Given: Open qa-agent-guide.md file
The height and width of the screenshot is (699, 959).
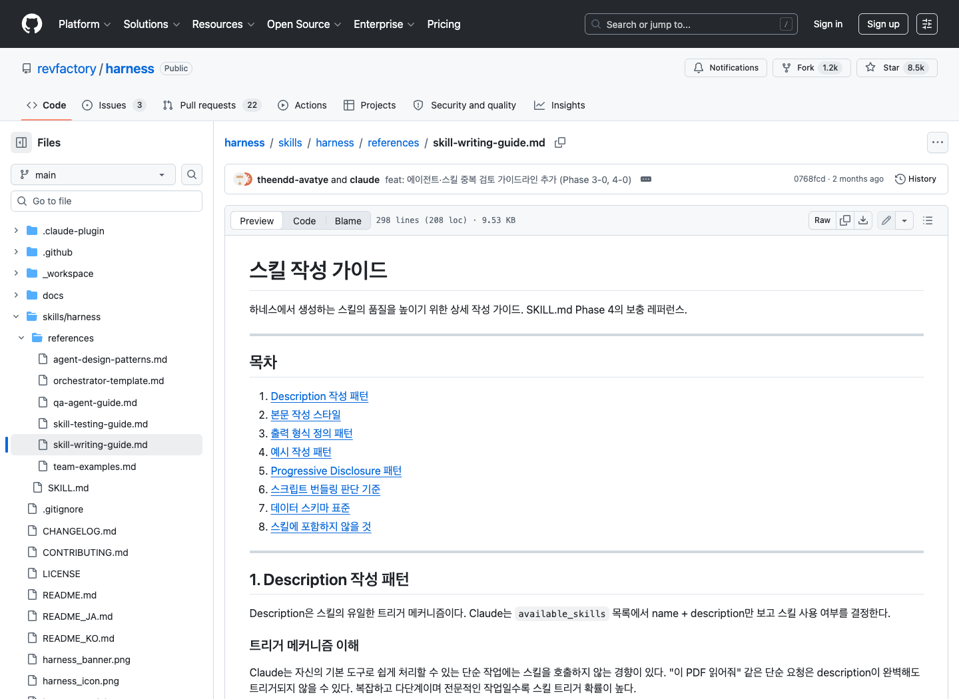Looking at the screenshot, I should click(x=95, y=403).
